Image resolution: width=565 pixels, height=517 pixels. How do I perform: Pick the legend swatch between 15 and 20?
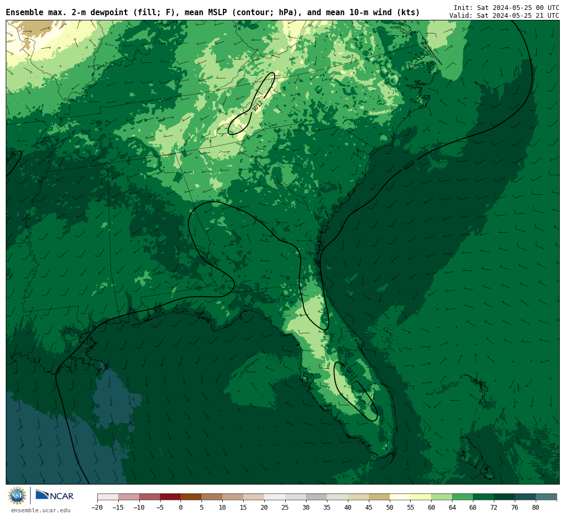coord(254,497)
